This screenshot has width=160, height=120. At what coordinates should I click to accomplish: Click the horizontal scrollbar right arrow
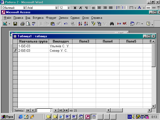pyautogui.click(x=149, y=110)
